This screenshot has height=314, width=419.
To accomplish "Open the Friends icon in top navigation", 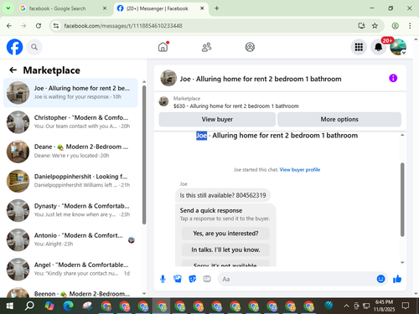I will point(206,47).
